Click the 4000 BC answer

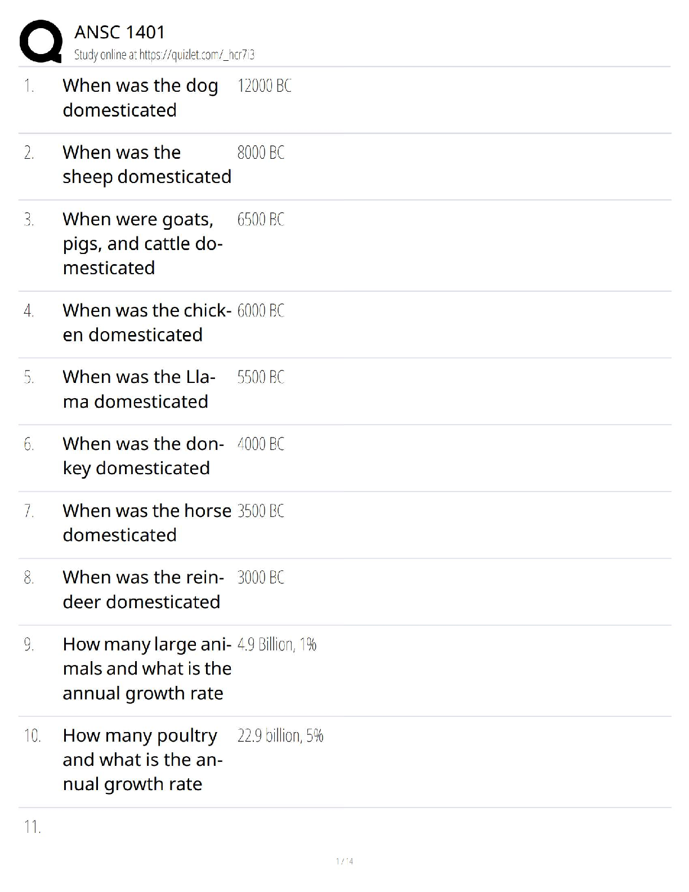(x=261, y=444)
